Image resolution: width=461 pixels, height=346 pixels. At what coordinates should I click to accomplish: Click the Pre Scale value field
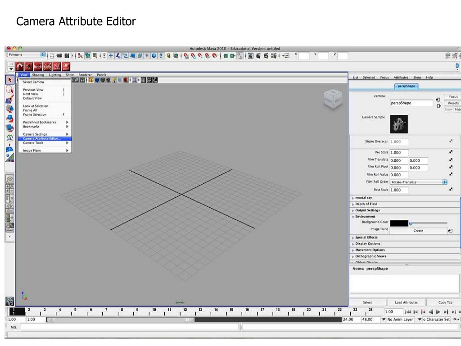(399, 153)
